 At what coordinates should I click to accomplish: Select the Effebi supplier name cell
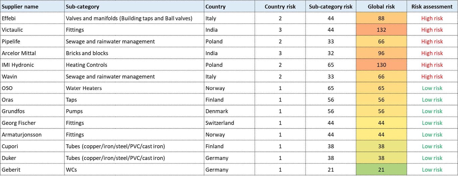point(9,18)
